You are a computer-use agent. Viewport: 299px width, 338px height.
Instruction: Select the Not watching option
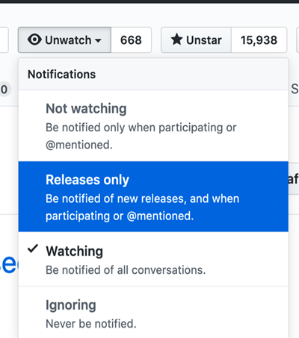click(x=153, y=126)
